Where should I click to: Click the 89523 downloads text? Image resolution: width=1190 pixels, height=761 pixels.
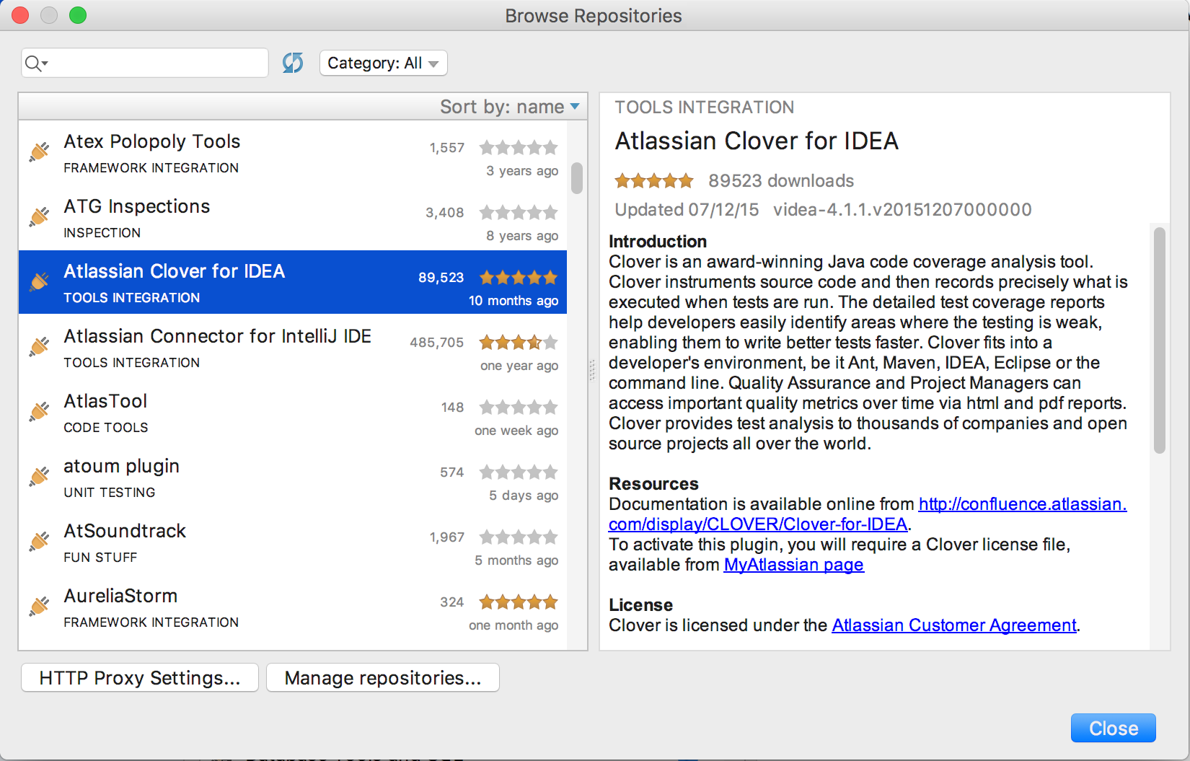(x=781, y=181)
